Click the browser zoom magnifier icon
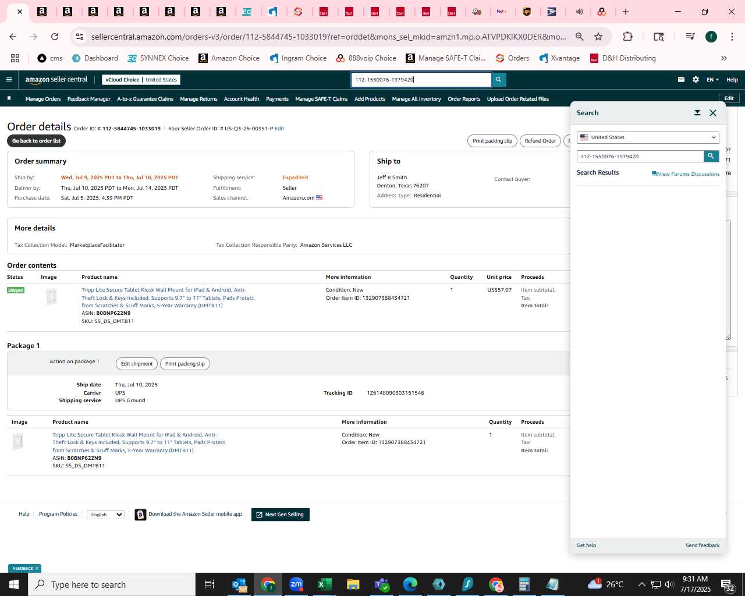The height and width of the screenshot is (596, 745). click(580, 37)
